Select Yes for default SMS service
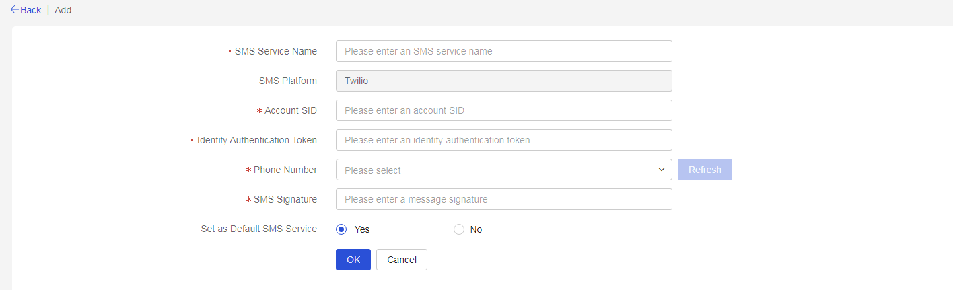 [x=341, y=229]
